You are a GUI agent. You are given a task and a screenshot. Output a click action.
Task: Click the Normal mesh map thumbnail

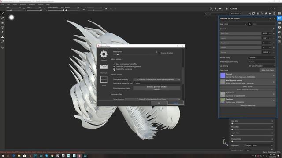pyautogui.click(x=223, y=75)
